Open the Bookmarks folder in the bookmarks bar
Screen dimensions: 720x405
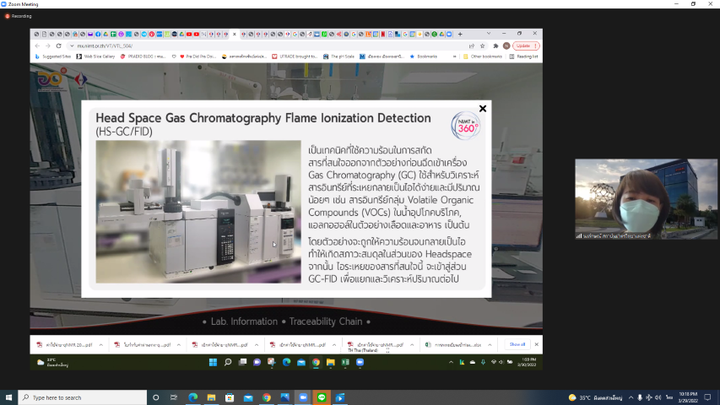pyautogui.click(x=425, y=57)
